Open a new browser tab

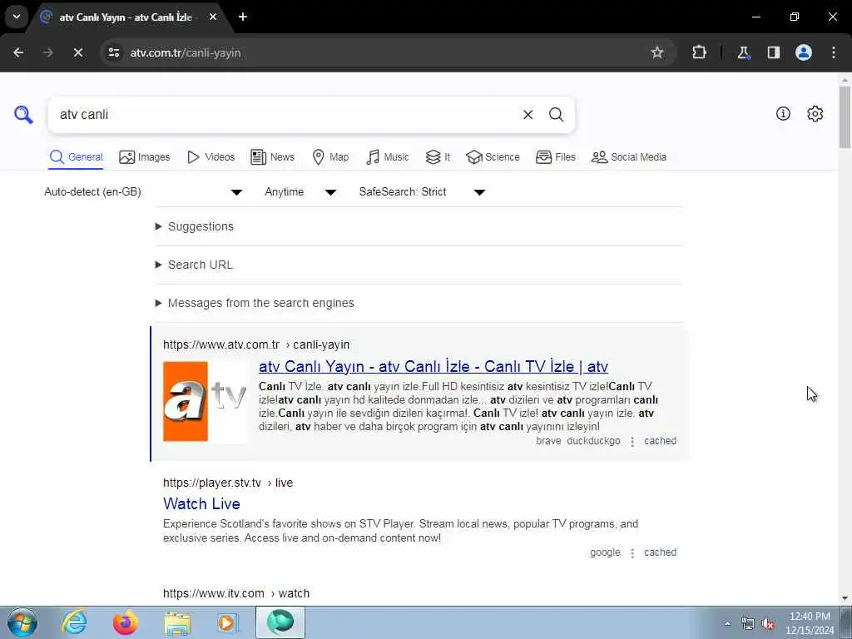point(243,17)
